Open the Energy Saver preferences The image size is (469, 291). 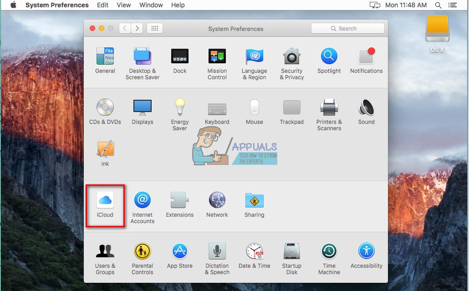[x=179, y=107]
